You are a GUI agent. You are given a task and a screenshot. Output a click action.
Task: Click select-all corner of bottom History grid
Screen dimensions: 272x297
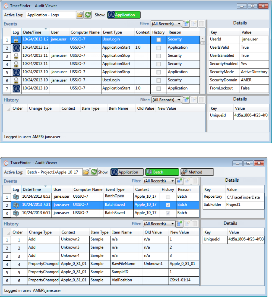7,232
